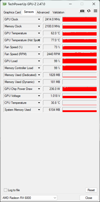The image size is (100, 202).
Task: Select the 2414.0 MHz GPU Clock value
Action: (x=52, y=19)
